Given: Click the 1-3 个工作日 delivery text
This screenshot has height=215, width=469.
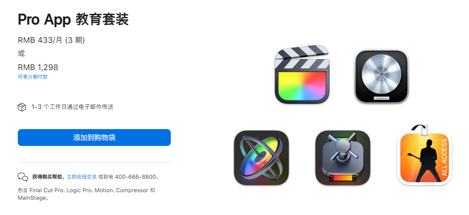Looking at the screenshot, I should tap(72, 107).
